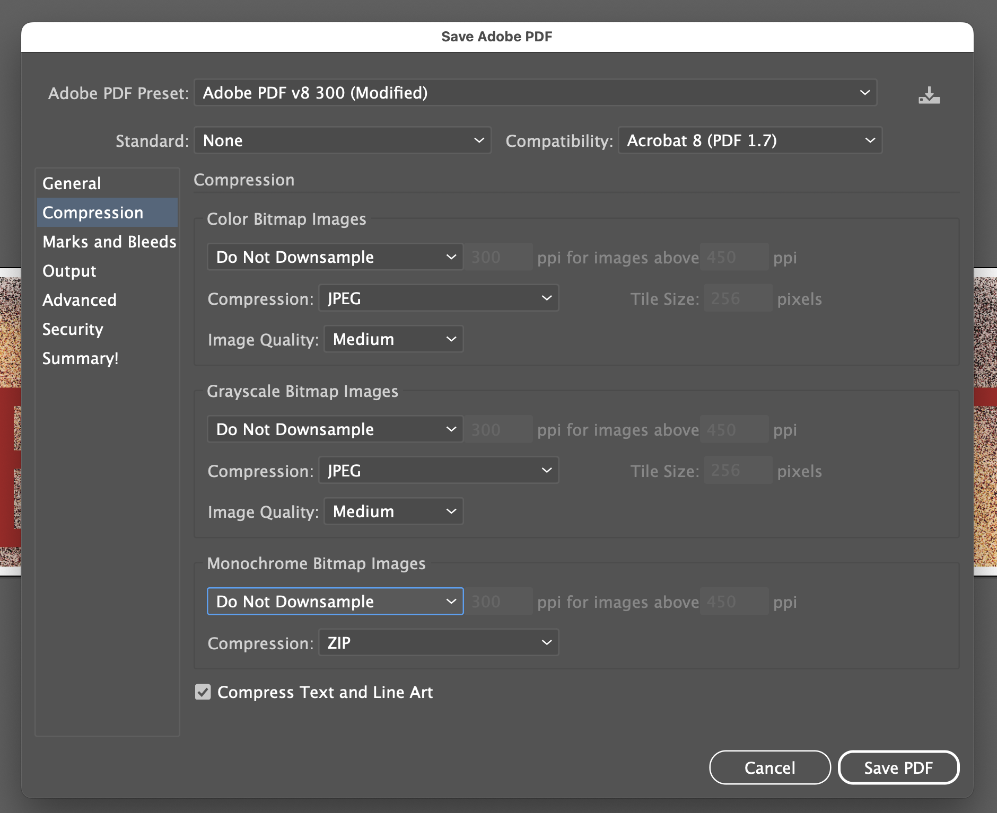Screen dimensions: 997x813
Task: Toggle Compress Text and Line Art checkbox
Action: click(x=203, y=692)
